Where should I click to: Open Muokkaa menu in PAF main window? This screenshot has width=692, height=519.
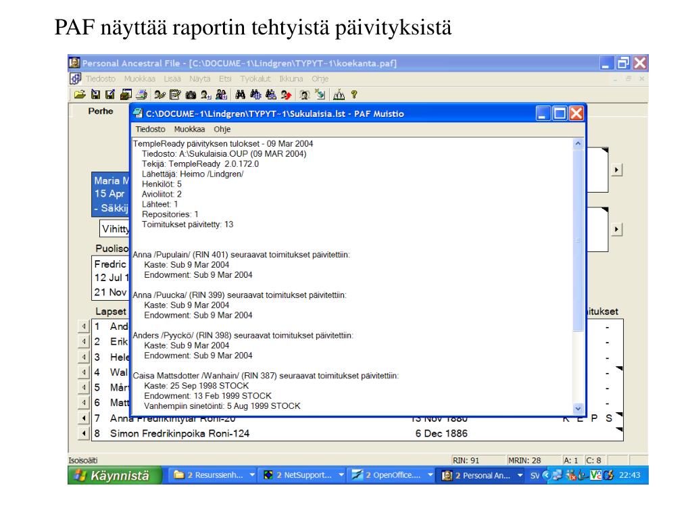139,78
